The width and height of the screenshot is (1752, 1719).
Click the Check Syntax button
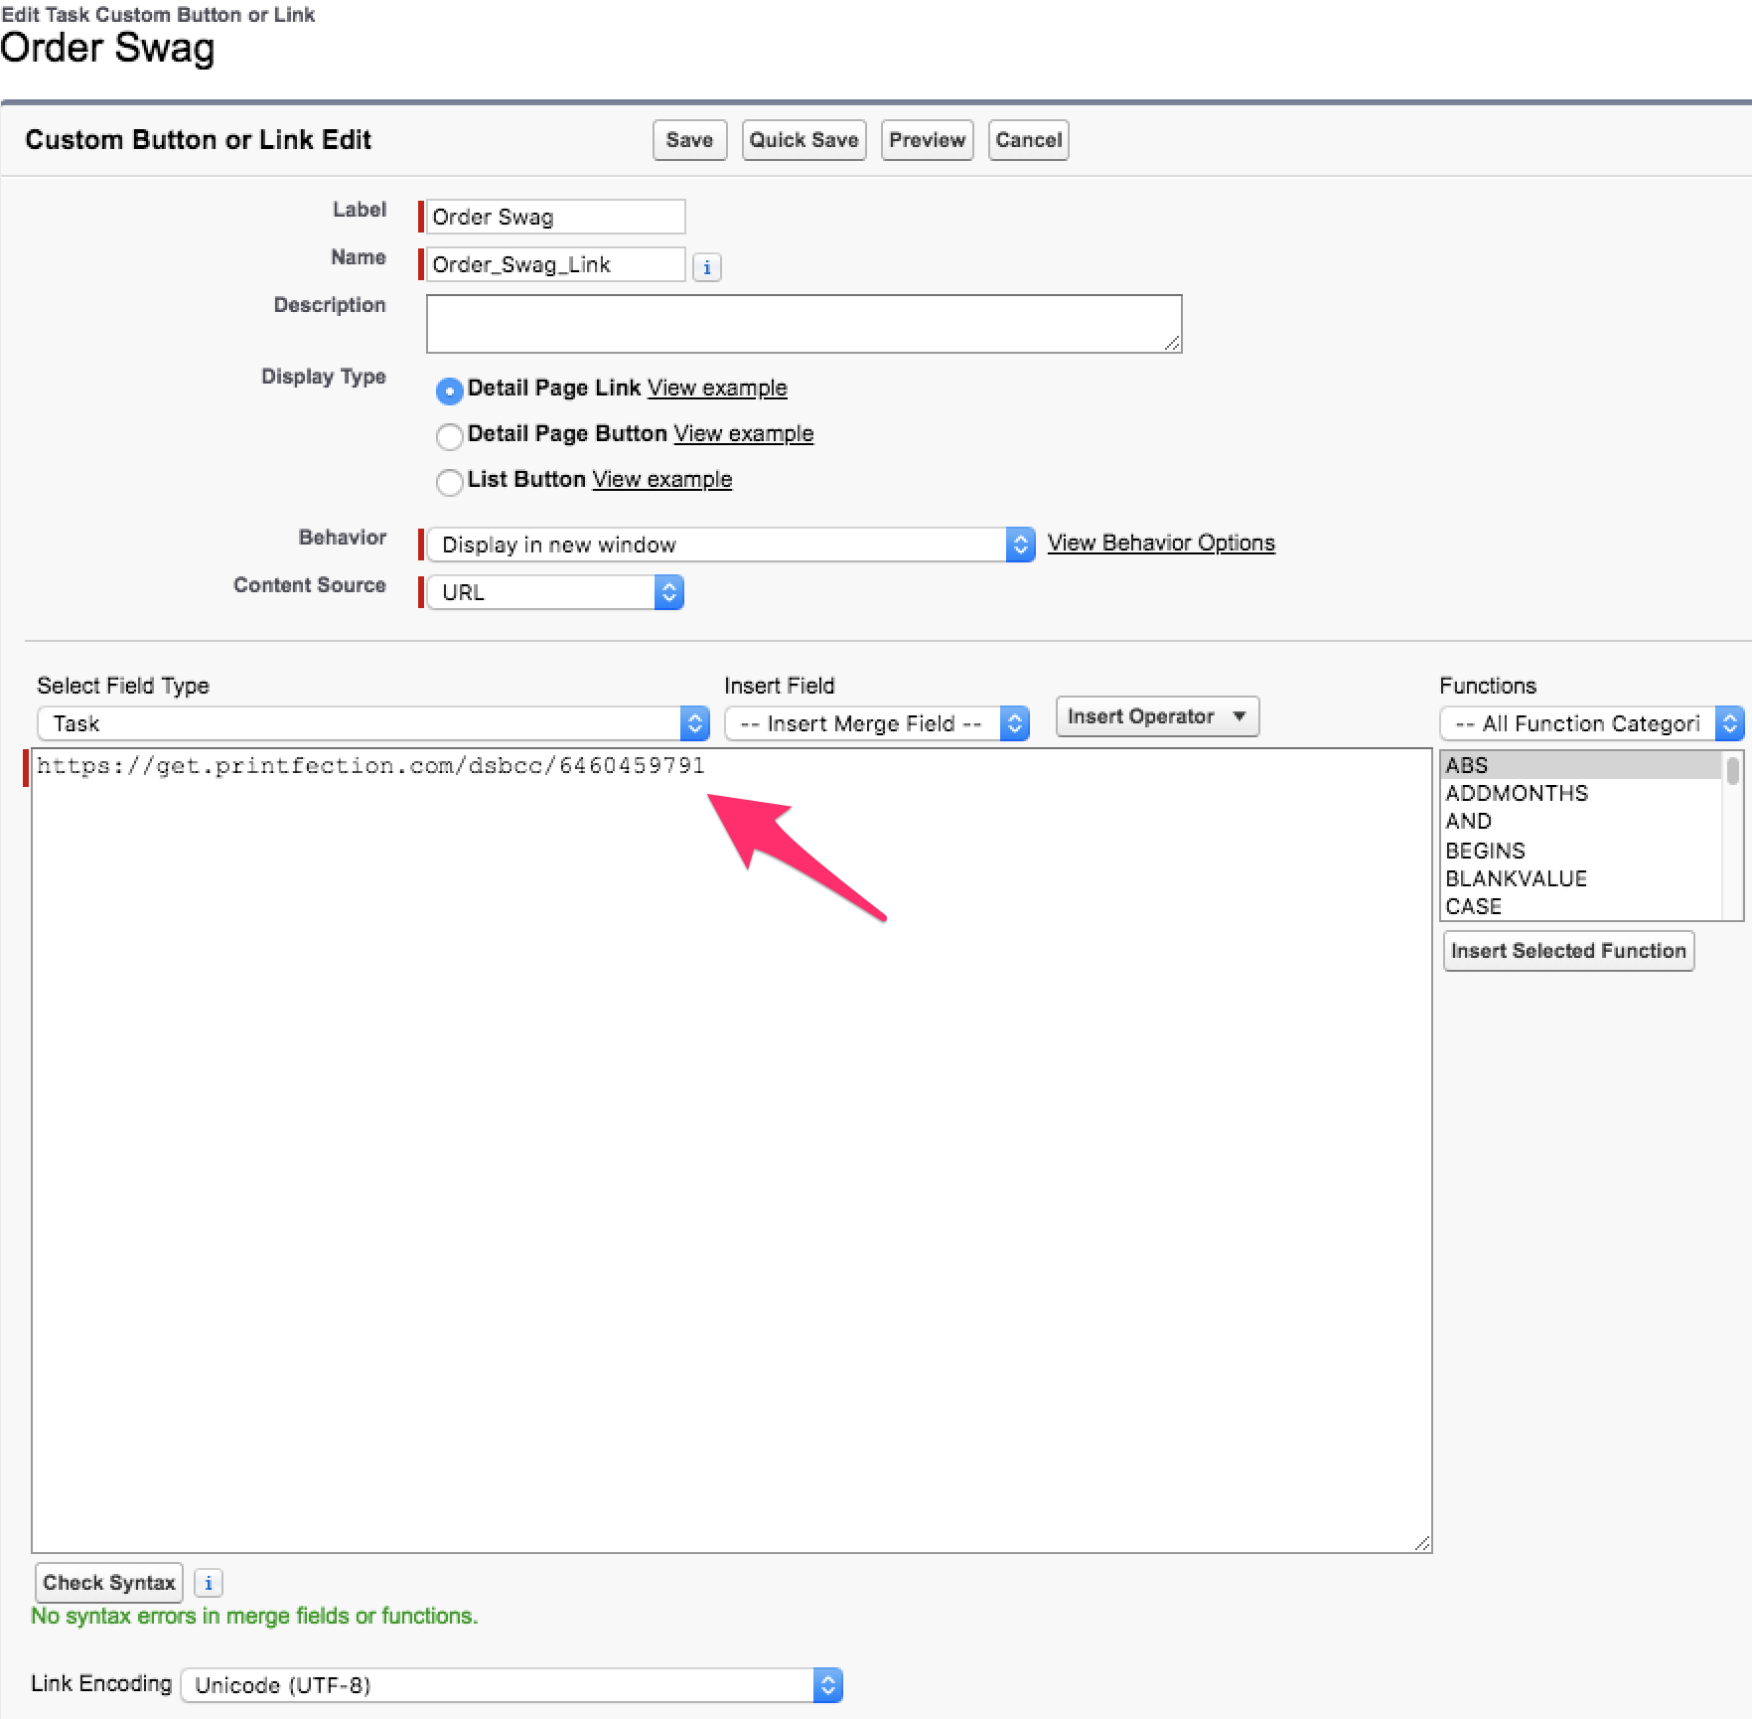[x=108, y=1582]
